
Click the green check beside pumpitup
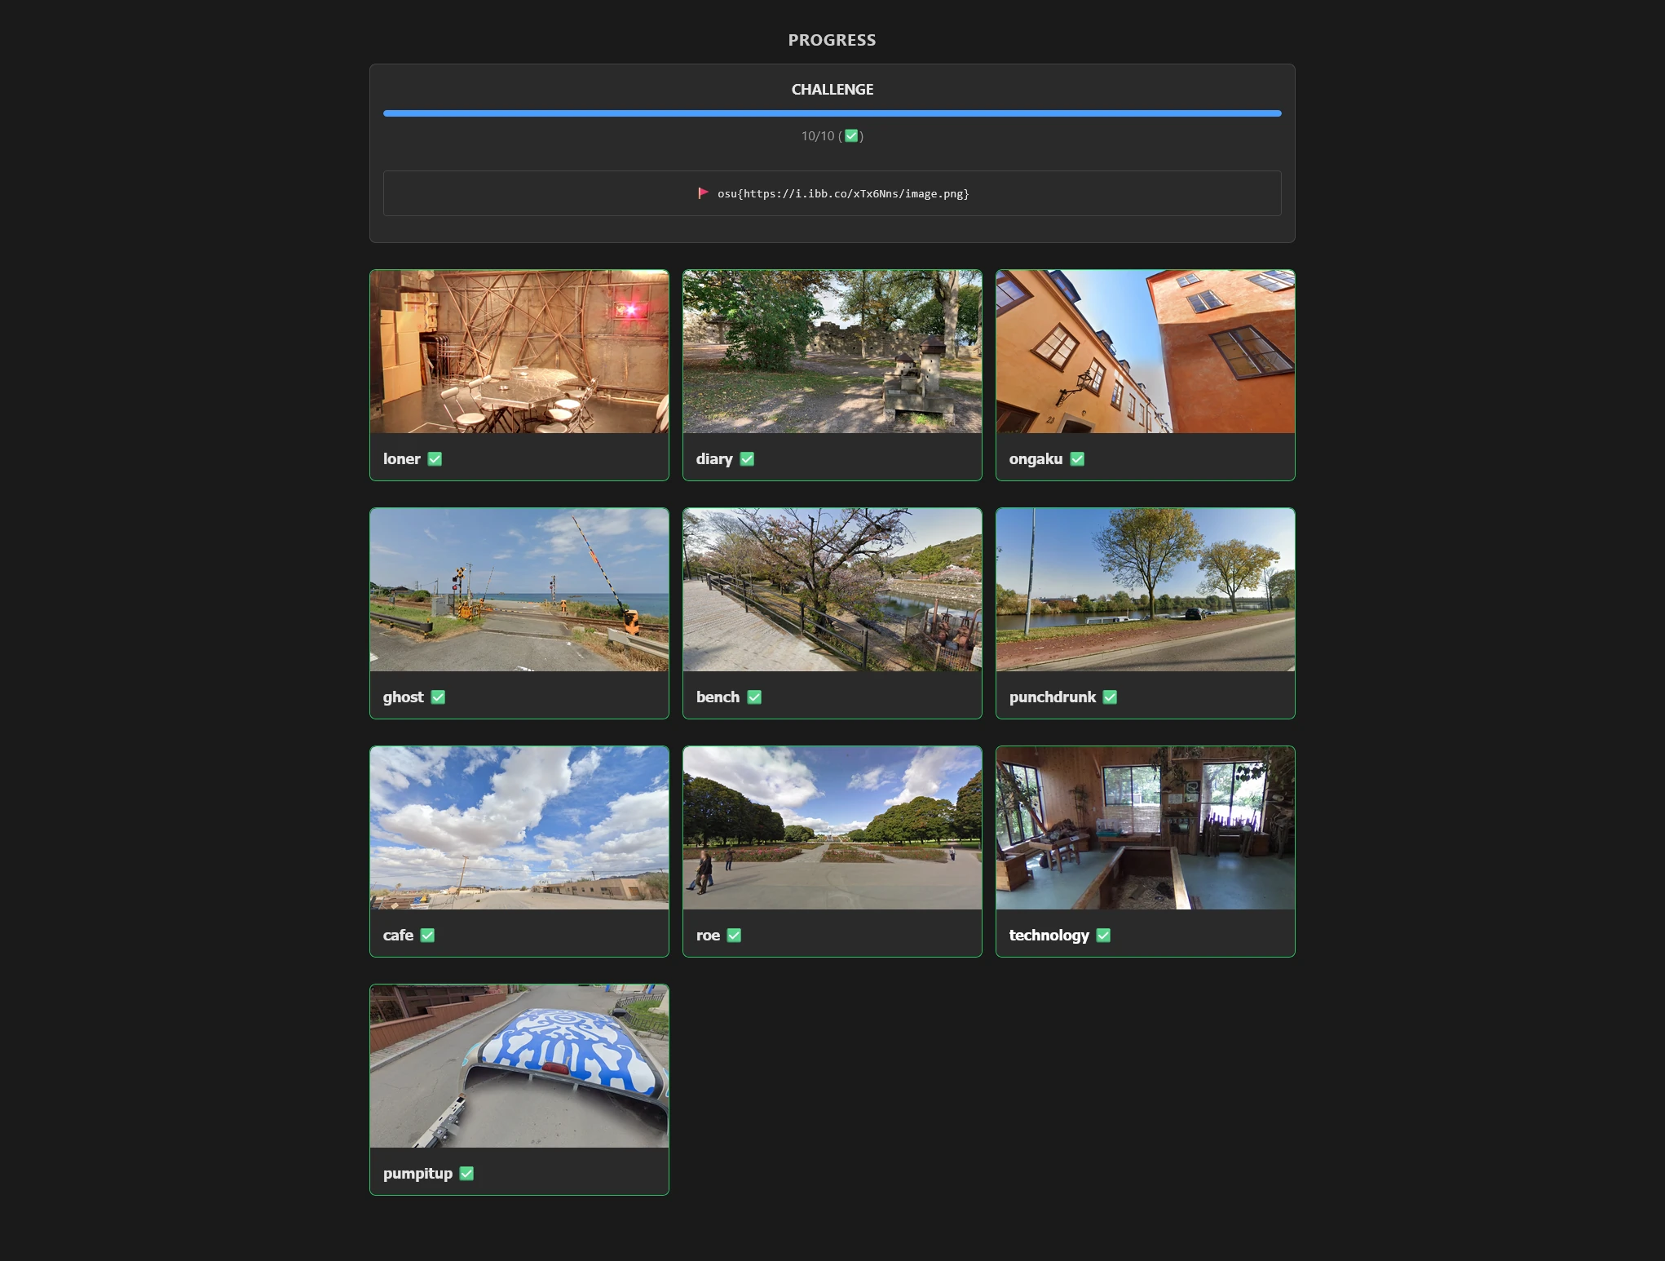coord(466,1174)
